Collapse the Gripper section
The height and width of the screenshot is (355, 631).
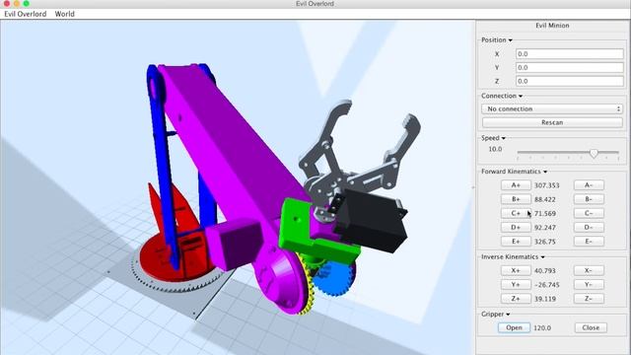pos(495,314)
